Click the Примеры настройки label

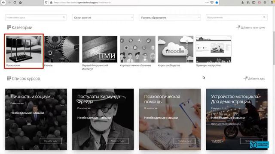208,65
